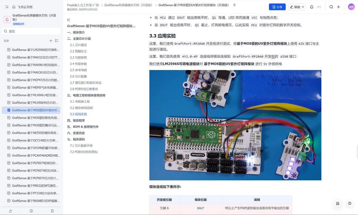Viewport: 358px width, 215px height.
Task: Open notifications bell icon
Action: coord(312,7)
